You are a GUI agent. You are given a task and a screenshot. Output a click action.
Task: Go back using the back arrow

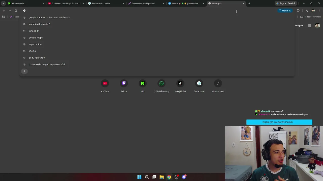click(4, 11)
